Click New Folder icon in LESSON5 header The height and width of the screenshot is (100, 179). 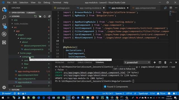pyautogui.click(x=40, y=16)
